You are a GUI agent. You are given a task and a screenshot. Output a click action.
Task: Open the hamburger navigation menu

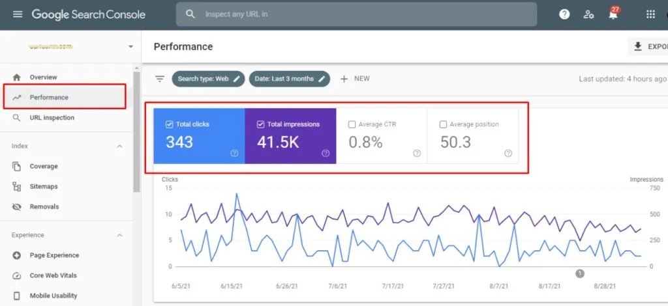coord(18,14)
